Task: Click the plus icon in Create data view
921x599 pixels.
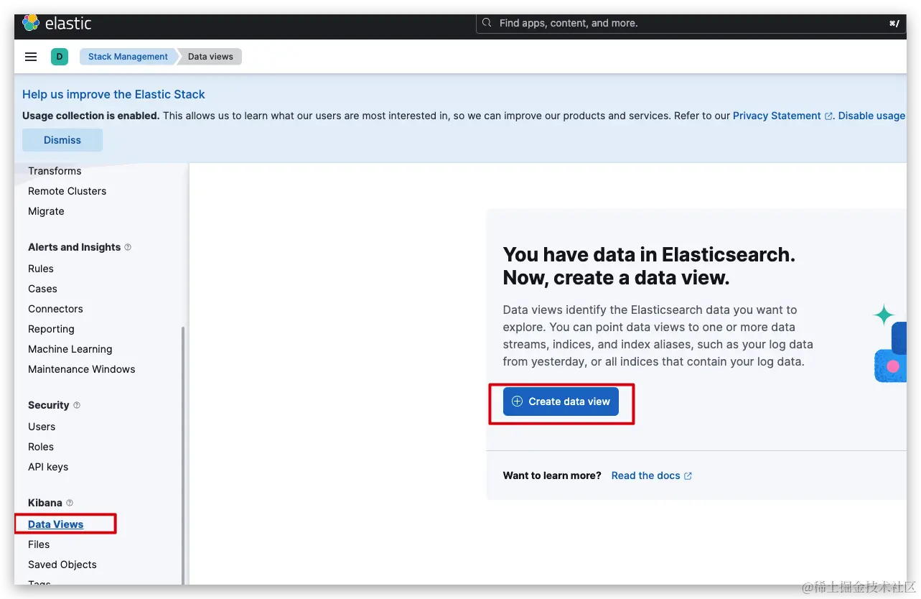Action: tap(517, 401)
